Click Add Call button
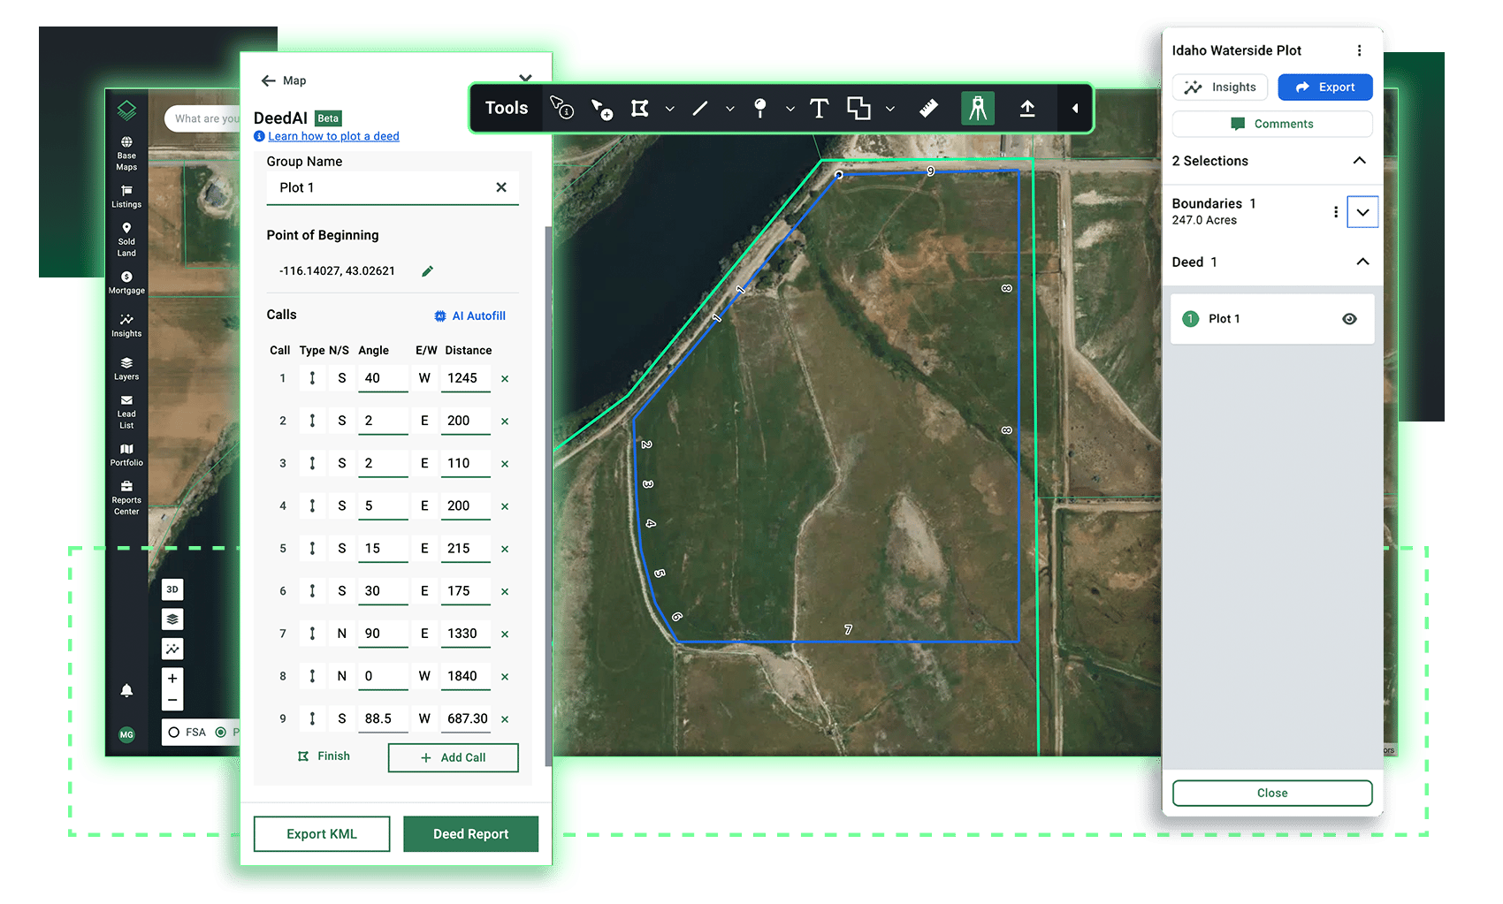Image resolution: width=1503 pixels, height=904 pixels. (453, 757)
